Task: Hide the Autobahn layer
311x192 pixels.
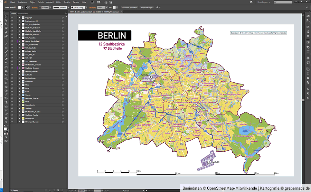Action: coord(12,75)
